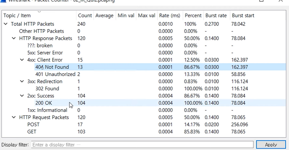Sort by the Rate (ms) column header

coord(169,16)
